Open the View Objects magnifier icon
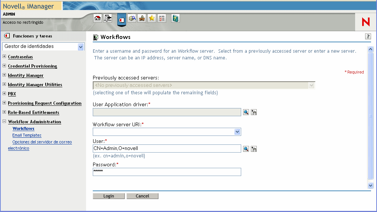377x212 pixels. tap(132, 18)
